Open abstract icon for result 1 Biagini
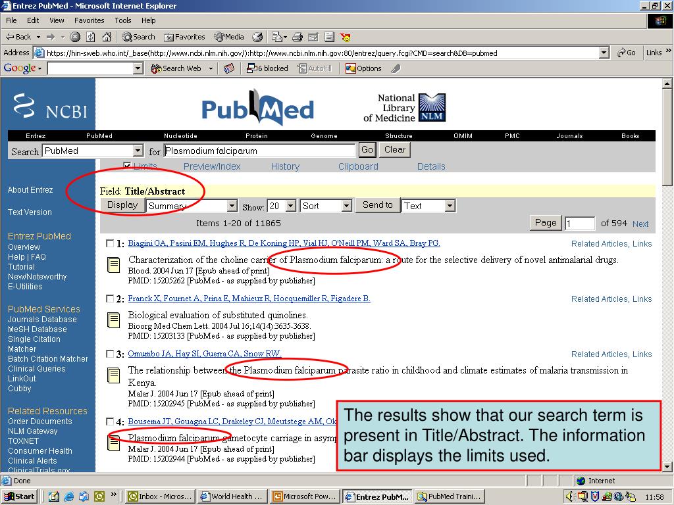 pos(113,264)
